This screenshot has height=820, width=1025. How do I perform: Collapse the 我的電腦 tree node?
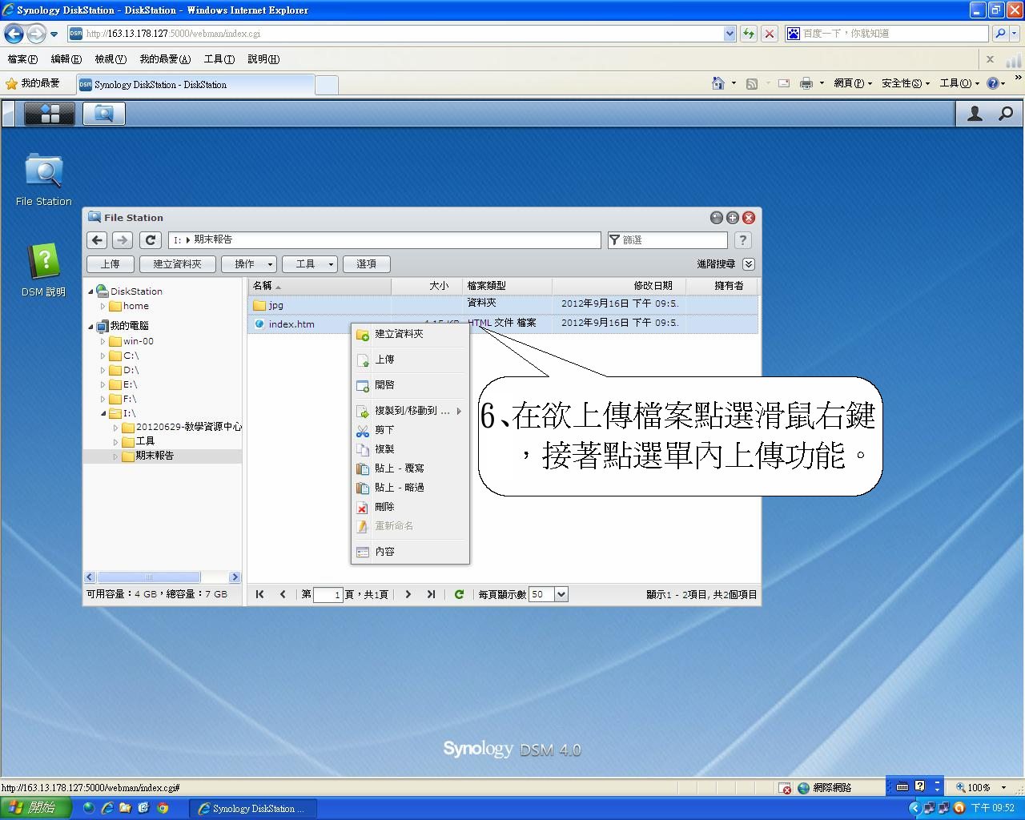tap(90, 326)
